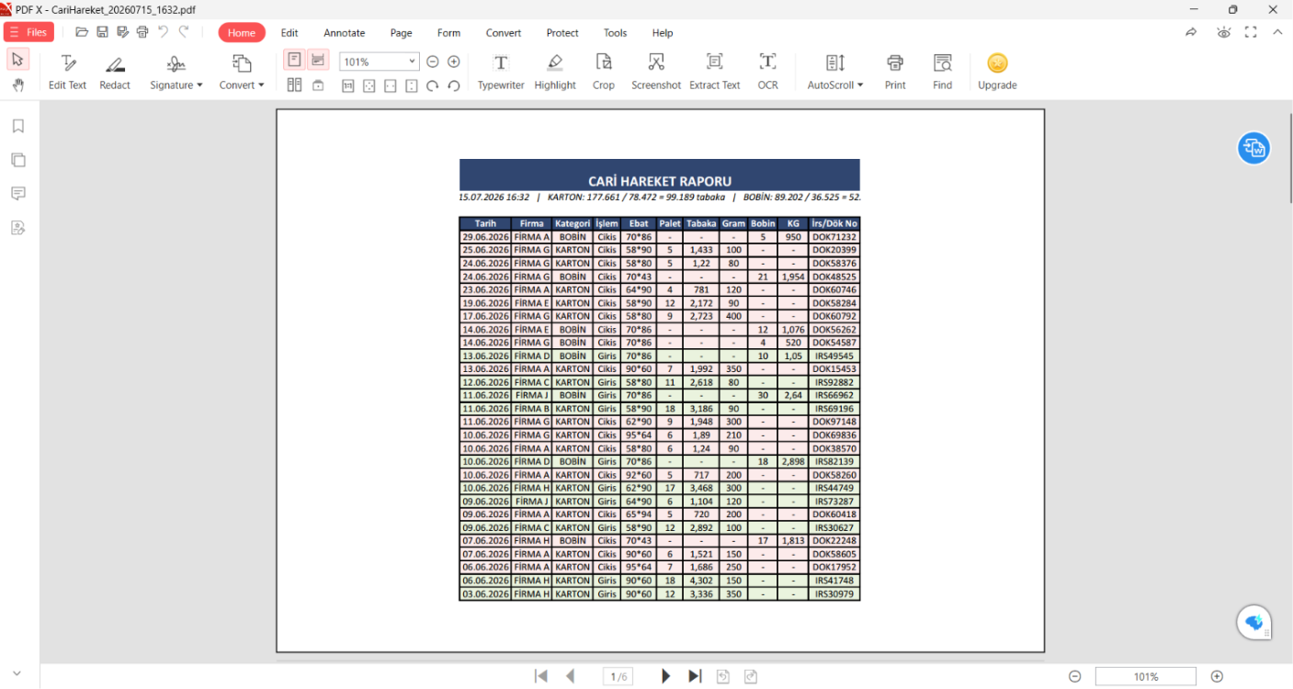Click the fit page icon

(369, 85)
